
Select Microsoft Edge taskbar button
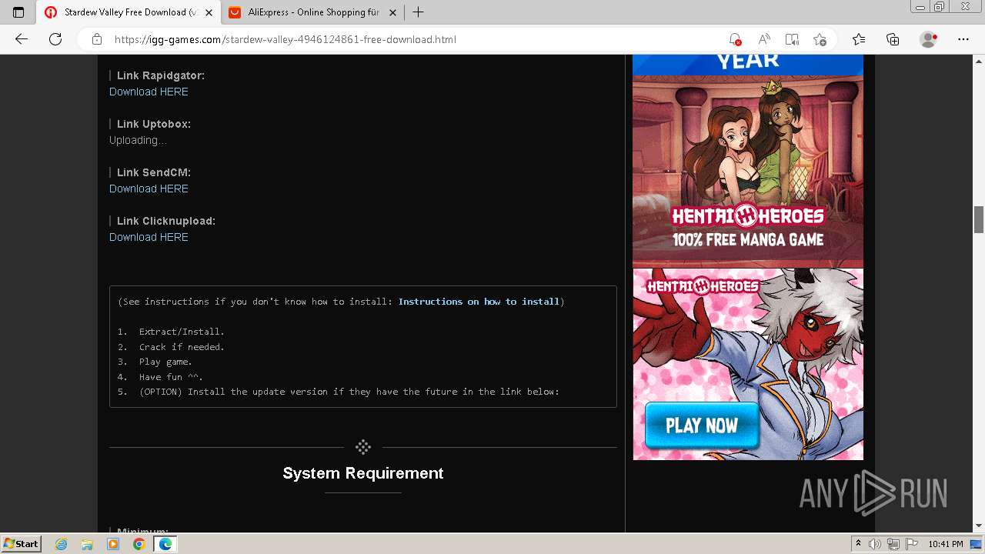(165, 544)
